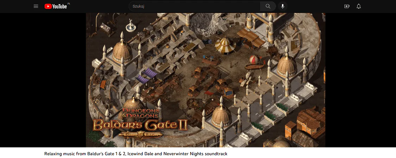This screenshot has width=396, height=158.
Task: Click the black bar right of the video
Action: pos(361,80)
